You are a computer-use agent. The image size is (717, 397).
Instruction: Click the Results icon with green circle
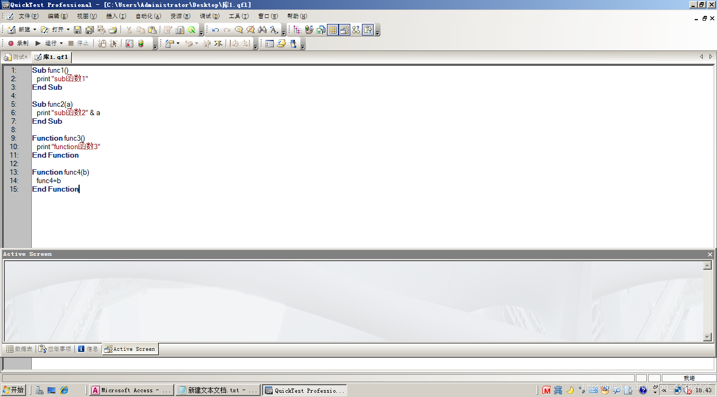point(192,30)
